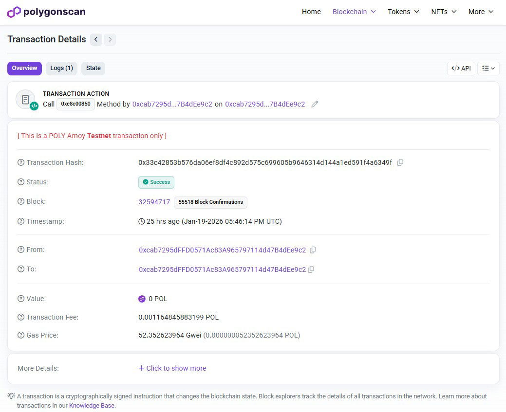The height and width of the screenshot is (412, 506).
Task: Expand the Tokens navigation dropdown
Action: pyautogui.click(x=403, y=12)
